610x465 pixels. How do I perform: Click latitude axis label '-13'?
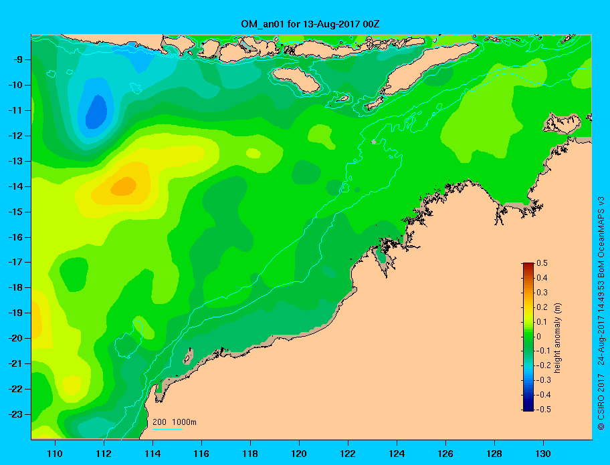coord(15,161)
